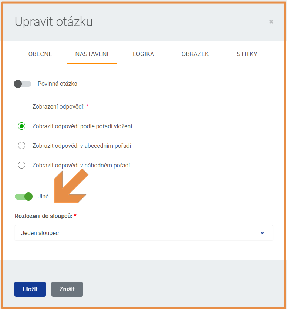Select Zobrazit odpovědi v náhodném pořadí
The height and width of the screenshot is (309, 287).
[x=21, y=165]
